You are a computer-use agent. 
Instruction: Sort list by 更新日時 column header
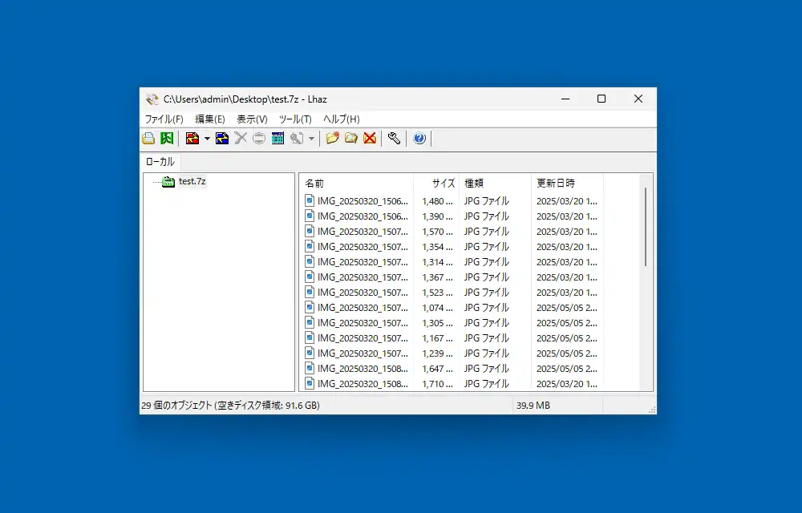pos(566,184)
